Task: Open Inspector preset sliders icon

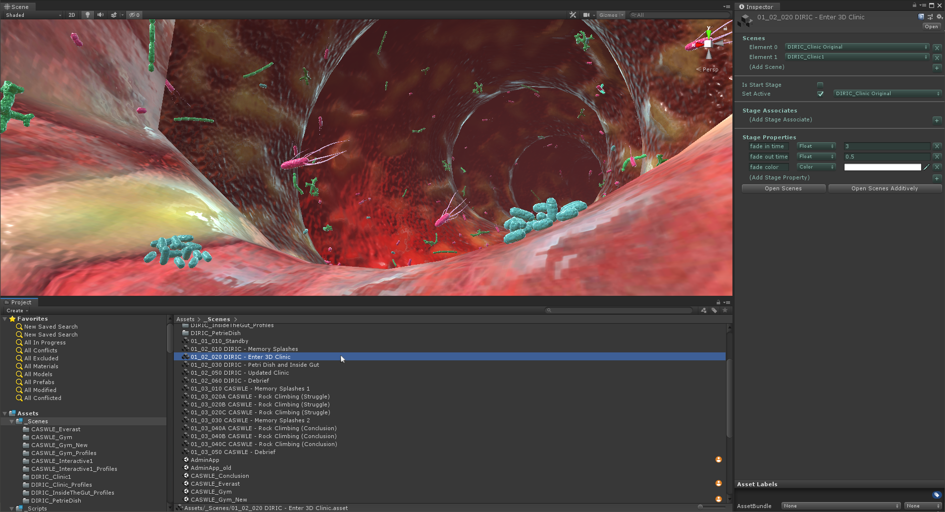Action: coord(930,17)
